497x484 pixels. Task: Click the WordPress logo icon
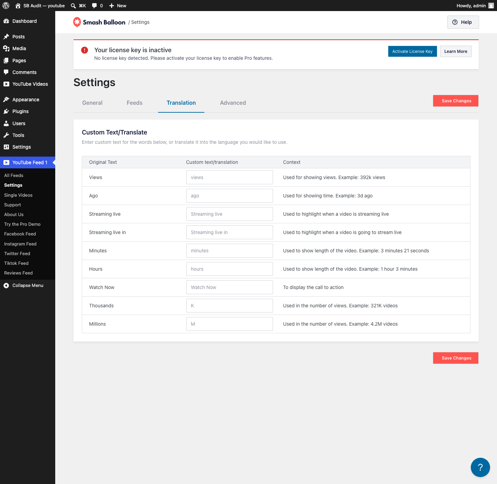[x=6, y=6]
